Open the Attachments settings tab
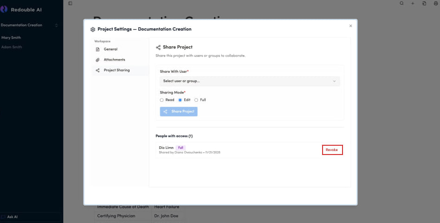The height and width of the screenshot is (223, 440). pyautogui.click(x=114, y=60)
